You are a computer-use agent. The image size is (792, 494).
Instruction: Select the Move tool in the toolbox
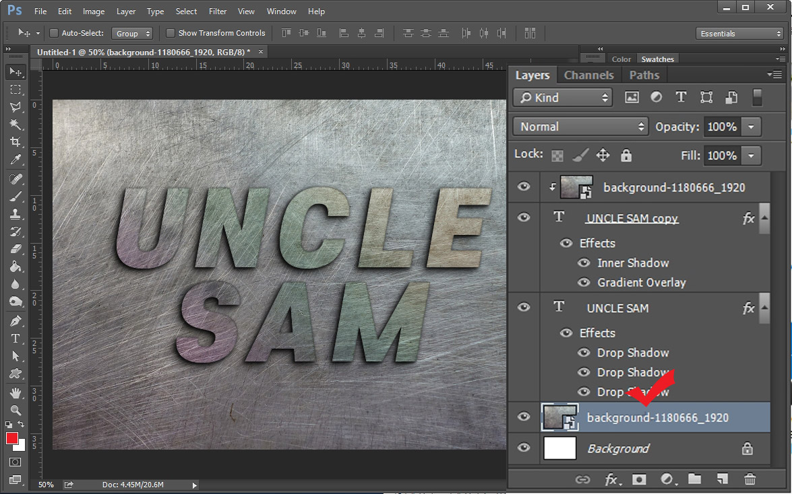pos(16,72)
